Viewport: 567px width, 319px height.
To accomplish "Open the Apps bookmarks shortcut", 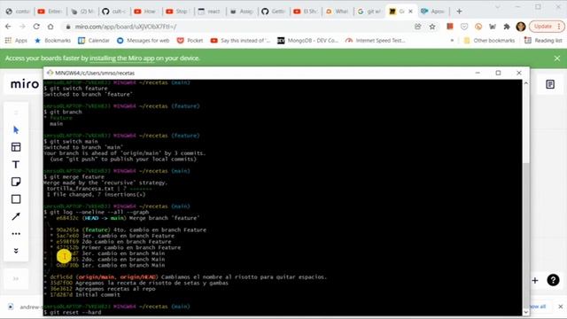I will [16, 41].
